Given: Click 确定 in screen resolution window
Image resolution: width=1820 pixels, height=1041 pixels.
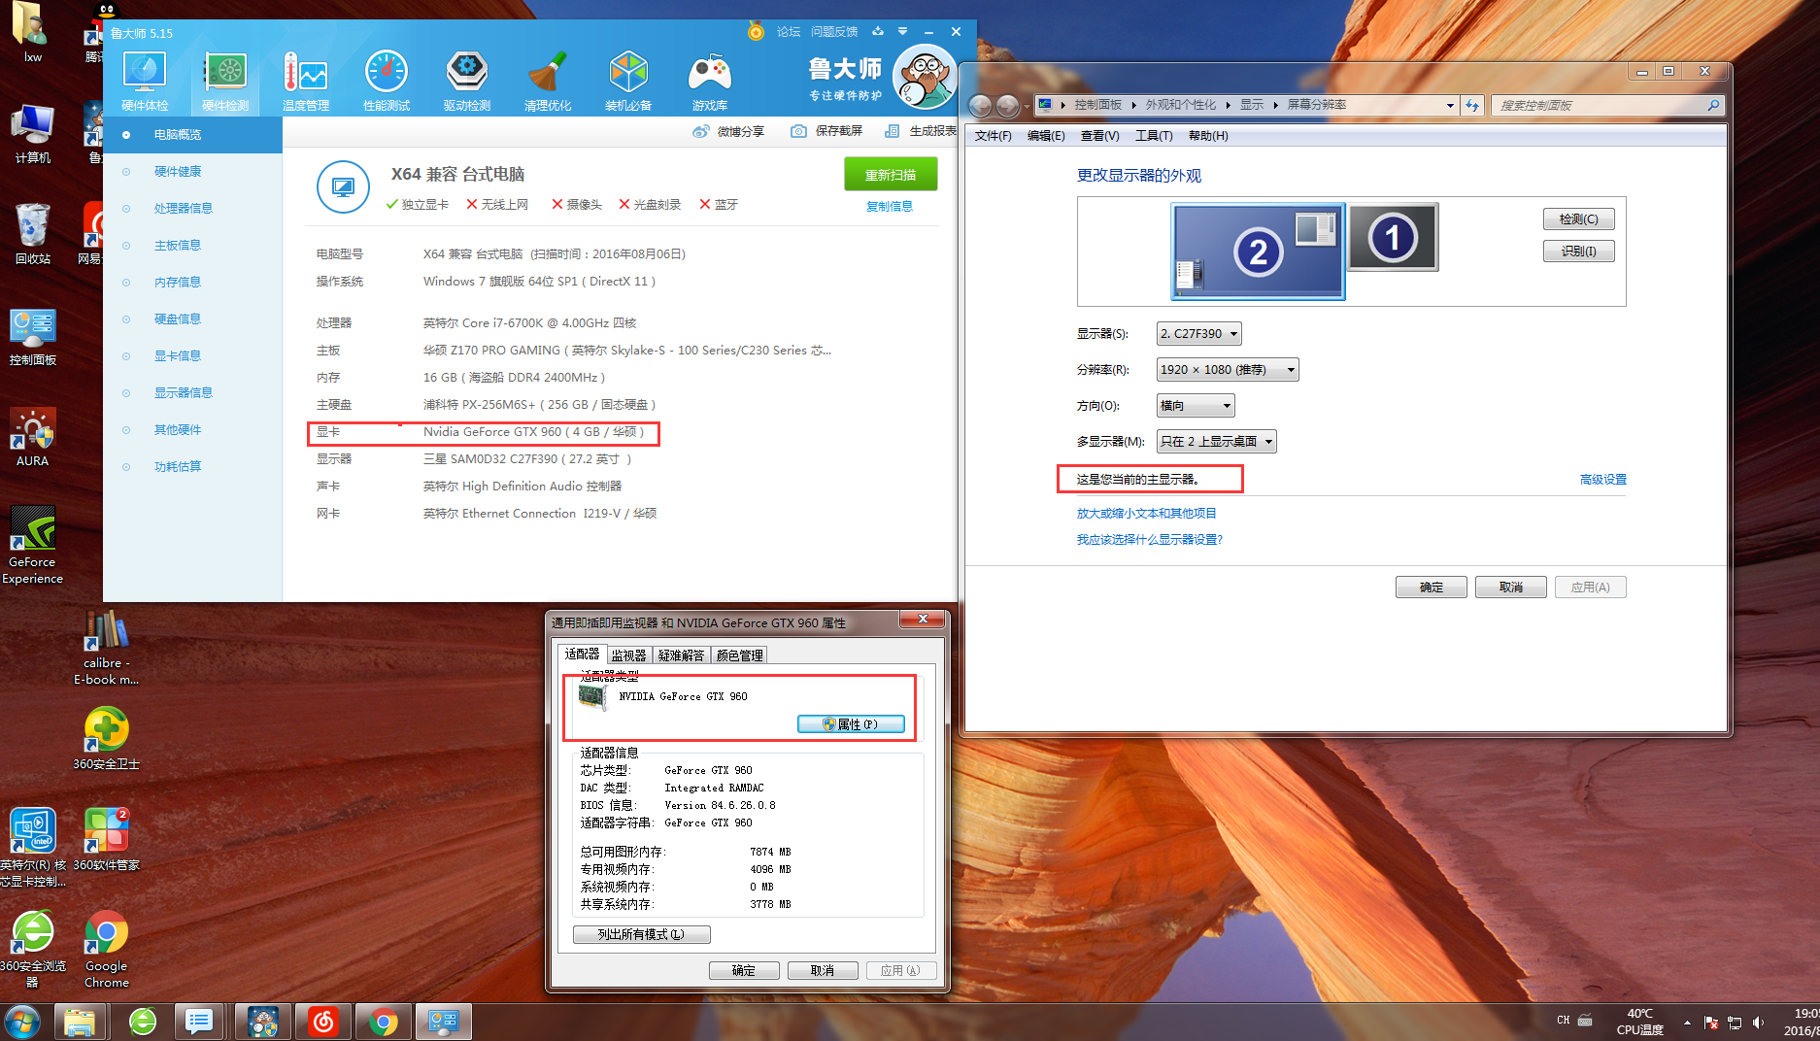Looking at the screenshot, I should click(x=1432, y=588).
